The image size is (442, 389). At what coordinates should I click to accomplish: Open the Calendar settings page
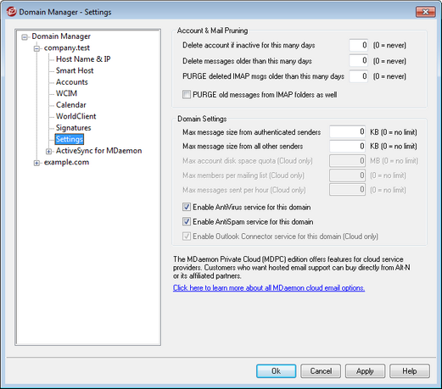coord(71,105)
